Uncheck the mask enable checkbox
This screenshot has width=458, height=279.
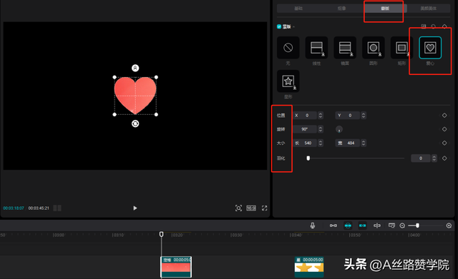pyautogui.click(x=279, y=27)
